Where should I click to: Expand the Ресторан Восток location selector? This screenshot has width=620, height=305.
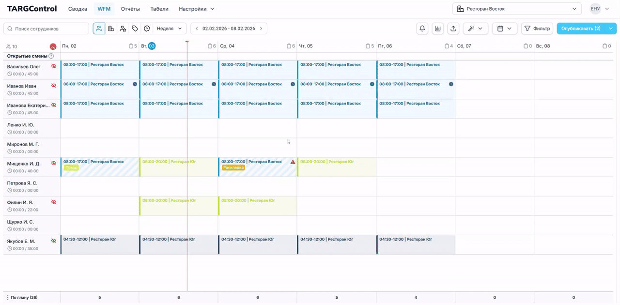[517, 9]
